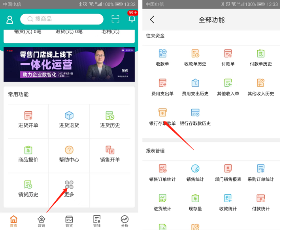281x230 pixels.
Task: Open 现存量 stock report
Action: (x=195, y=203)
